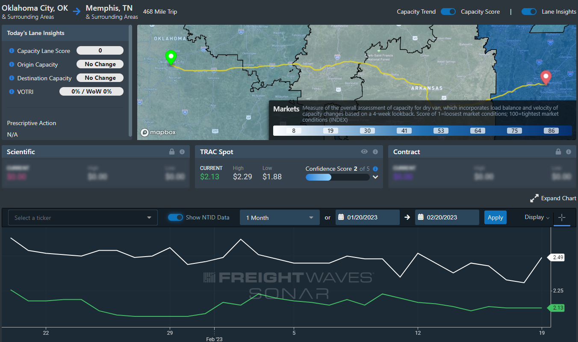Open the info icon on the Scientific card

coord(182,152)
